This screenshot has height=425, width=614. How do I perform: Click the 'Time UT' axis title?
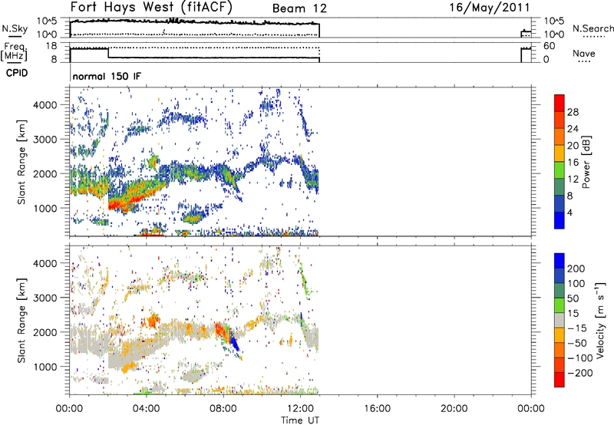pos(300,420)
